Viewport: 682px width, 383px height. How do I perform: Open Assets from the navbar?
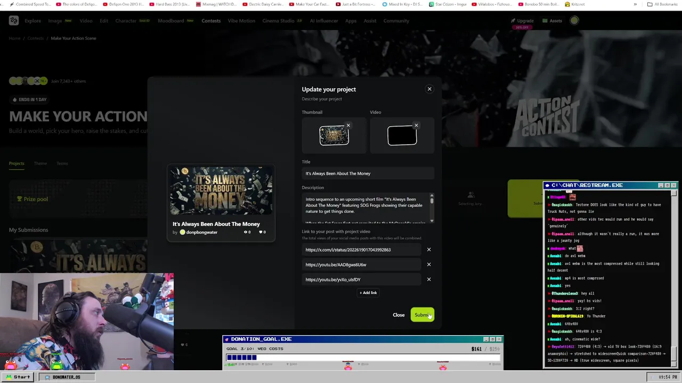[x=553, y=21]
